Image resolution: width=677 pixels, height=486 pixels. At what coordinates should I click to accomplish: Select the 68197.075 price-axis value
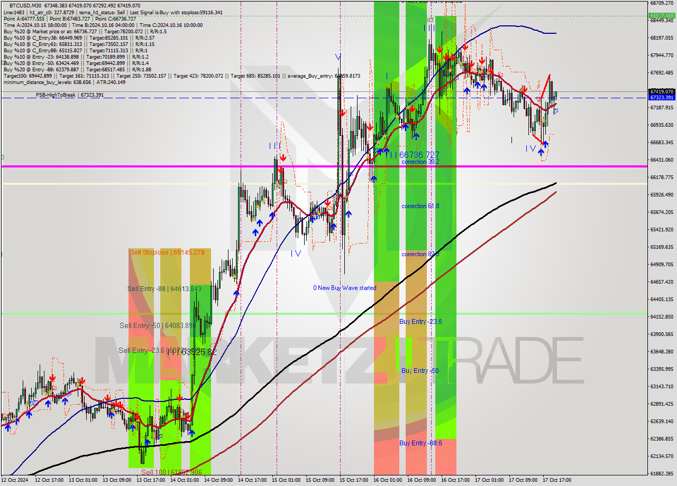point(662,38)
